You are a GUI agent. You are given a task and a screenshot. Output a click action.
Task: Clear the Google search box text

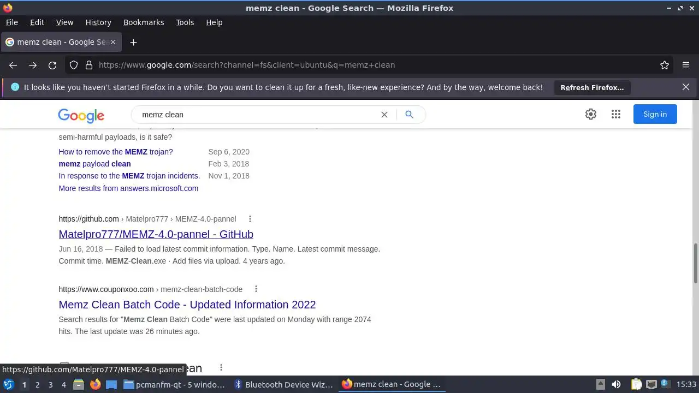(384, 115)
